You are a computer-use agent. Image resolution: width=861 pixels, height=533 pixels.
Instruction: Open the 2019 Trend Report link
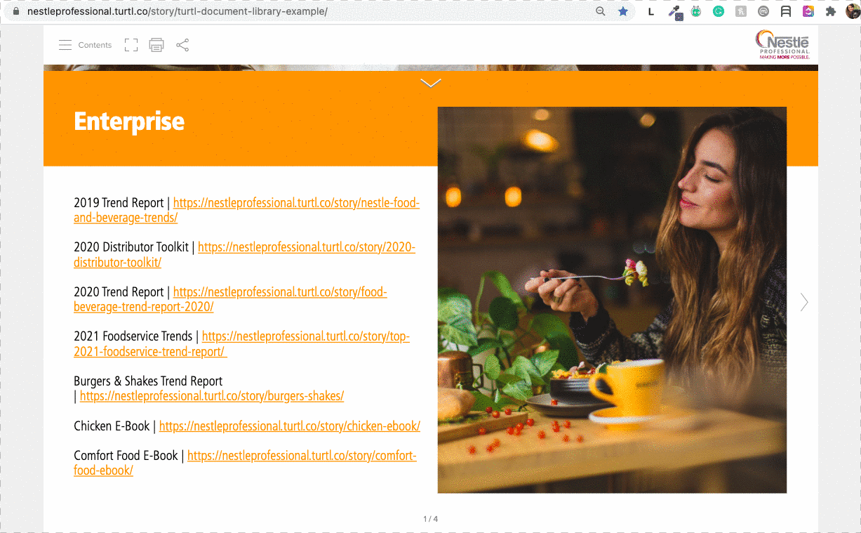point(246,210)
